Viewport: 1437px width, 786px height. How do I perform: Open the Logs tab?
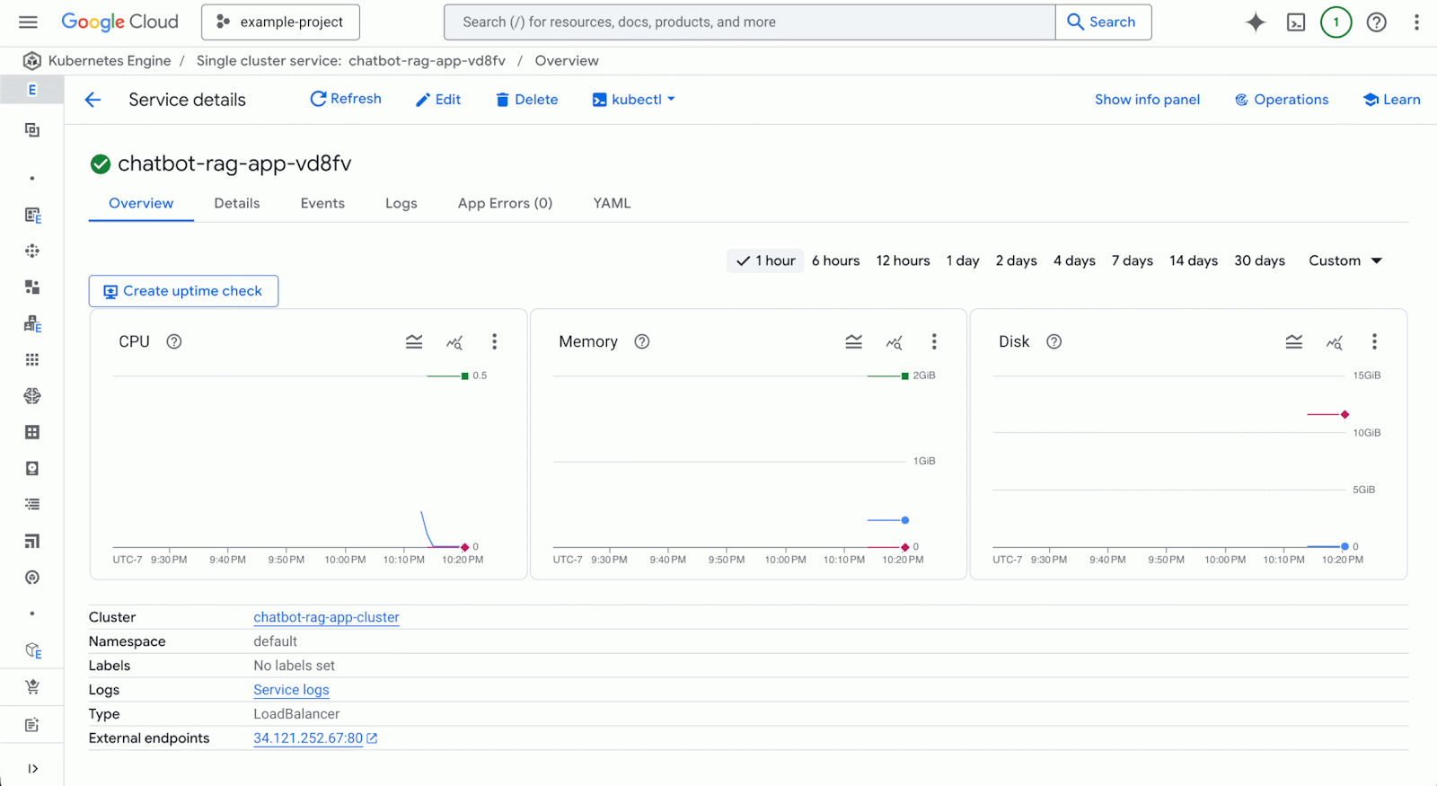coord(401,204)
